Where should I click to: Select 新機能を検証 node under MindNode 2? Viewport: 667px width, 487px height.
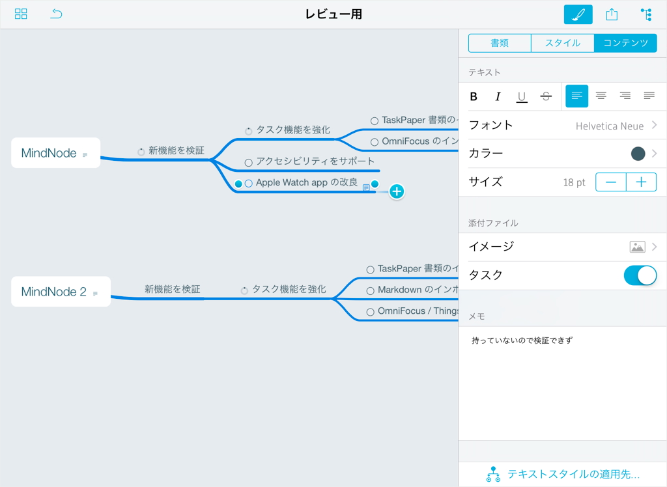(x=172, y=289)
